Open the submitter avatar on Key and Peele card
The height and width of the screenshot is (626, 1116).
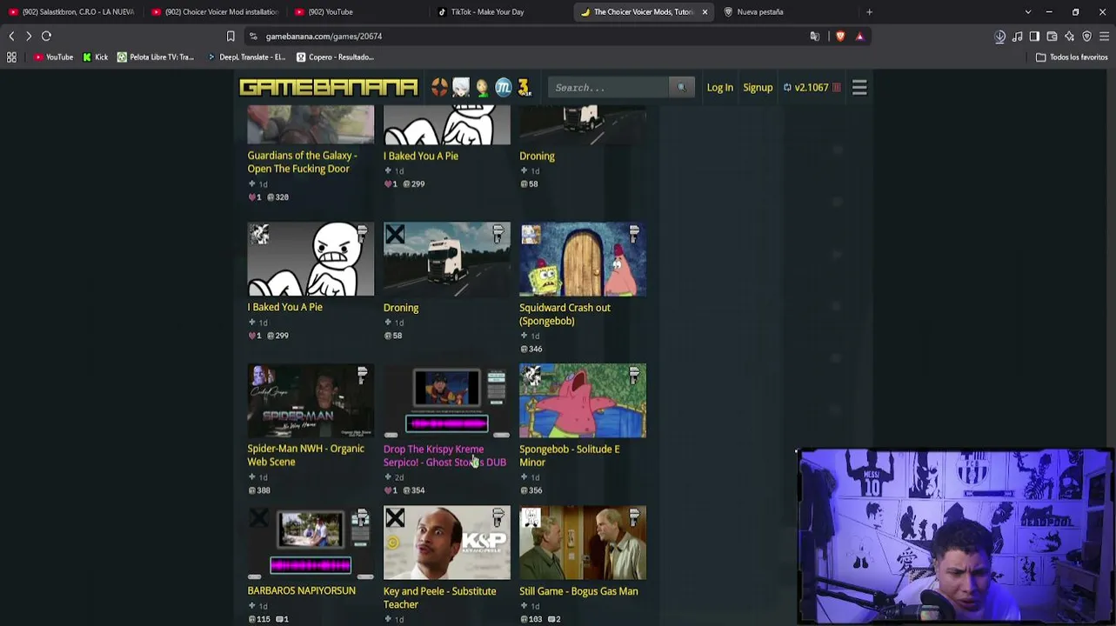[x=395, y=517]
